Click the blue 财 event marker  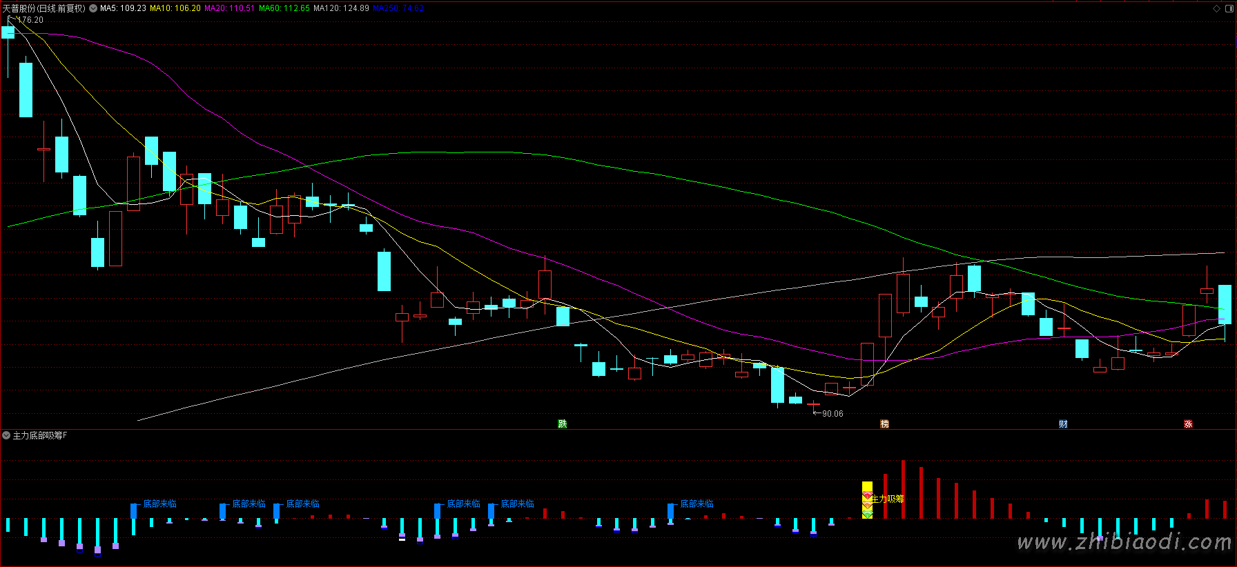(x=1063, y=424)
